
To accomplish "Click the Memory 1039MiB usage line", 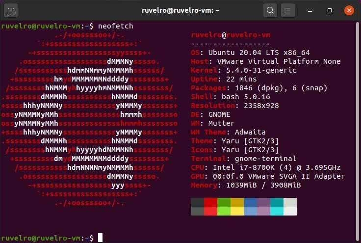I will (x=246, y=185).
